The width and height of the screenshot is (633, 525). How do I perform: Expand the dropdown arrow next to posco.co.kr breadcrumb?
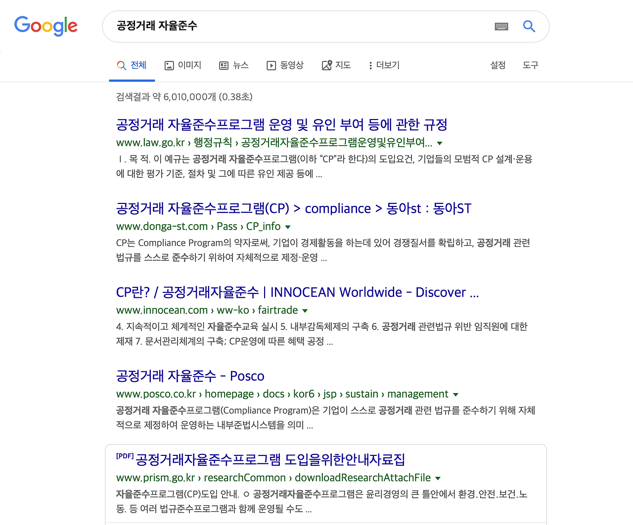[x=455, y=394]
